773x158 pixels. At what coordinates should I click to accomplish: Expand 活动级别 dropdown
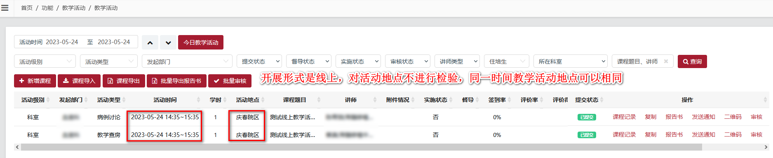coord(45,61)
